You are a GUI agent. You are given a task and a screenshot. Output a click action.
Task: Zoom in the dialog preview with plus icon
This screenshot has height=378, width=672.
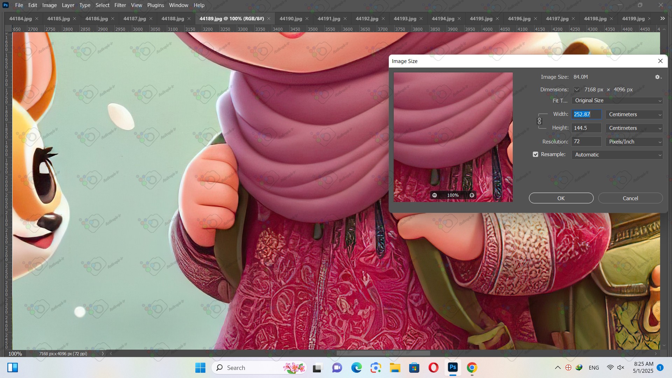point(472,195)
